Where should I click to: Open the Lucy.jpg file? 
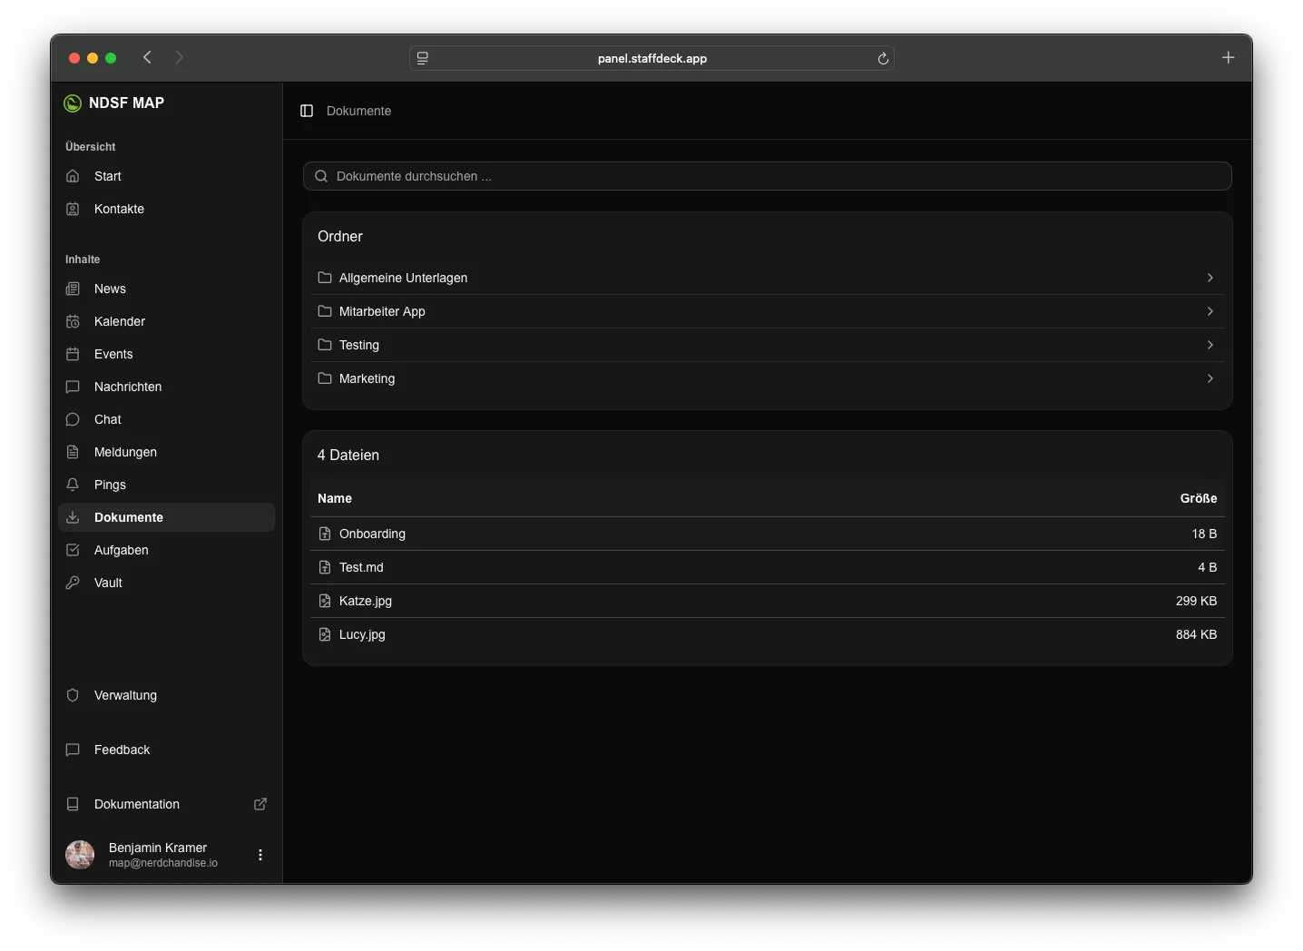coord(768,634)
